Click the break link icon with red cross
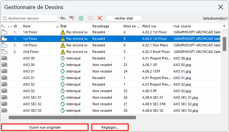This screenshot has height=132, width=229. point(72,18)
